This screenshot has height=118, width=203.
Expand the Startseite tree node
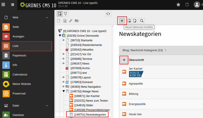[64, 40]
